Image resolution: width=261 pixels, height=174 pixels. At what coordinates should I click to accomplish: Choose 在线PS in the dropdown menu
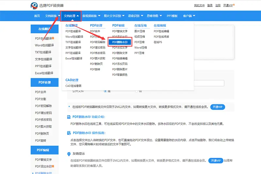[158, 42]
